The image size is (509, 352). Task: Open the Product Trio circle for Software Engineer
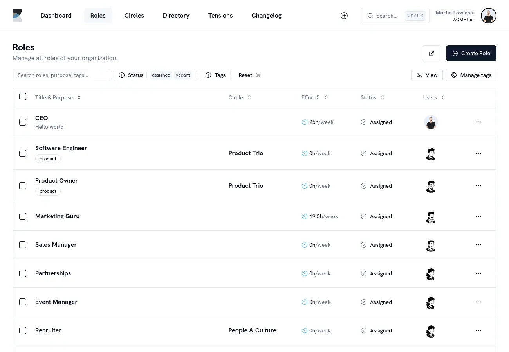click(246, 153)
